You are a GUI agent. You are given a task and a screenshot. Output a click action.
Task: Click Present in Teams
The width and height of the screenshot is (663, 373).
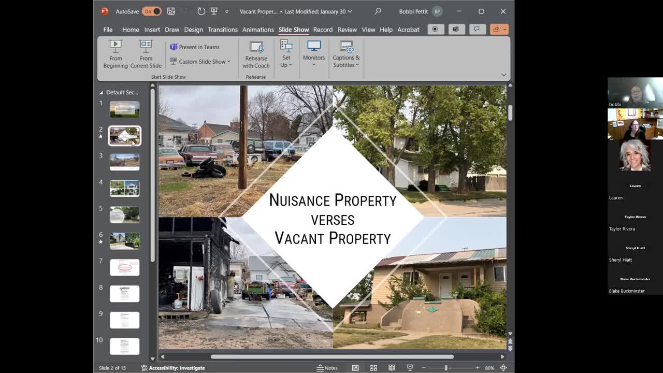[195, 47]
